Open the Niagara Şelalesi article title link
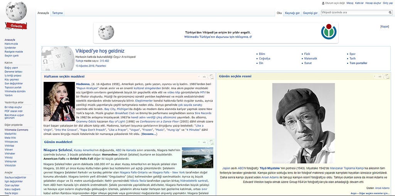Screen dimensions: 395x196 pyautogui.click(x=58, y=150)
